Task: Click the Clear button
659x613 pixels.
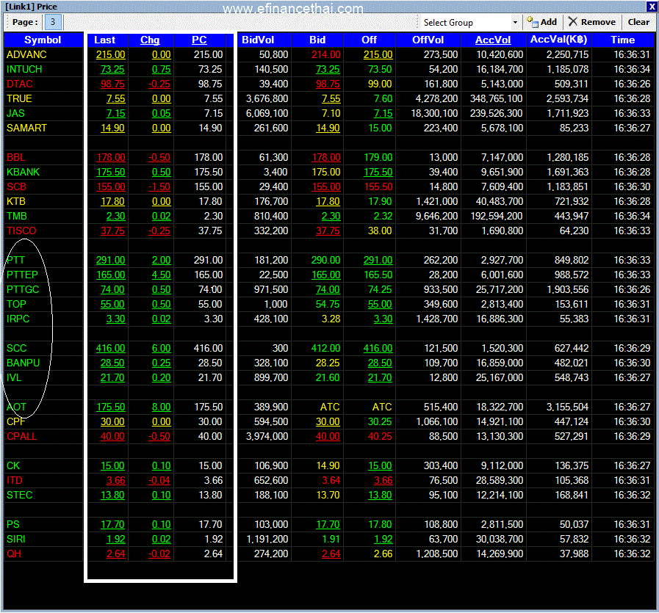Action: [x=638, y=22]
